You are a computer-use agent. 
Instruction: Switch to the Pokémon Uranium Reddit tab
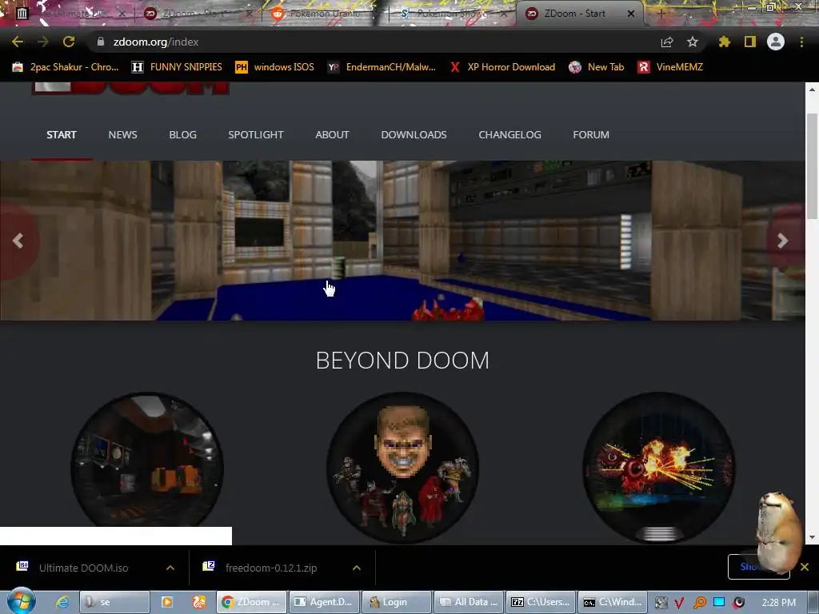coord(318,14)
